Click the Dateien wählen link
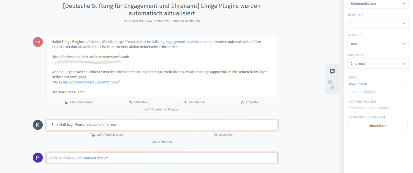413x173 pixels. click(x=97, y=158)
